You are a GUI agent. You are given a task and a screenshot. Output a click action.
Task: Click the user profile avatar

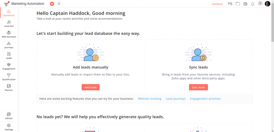coord(268,4)
